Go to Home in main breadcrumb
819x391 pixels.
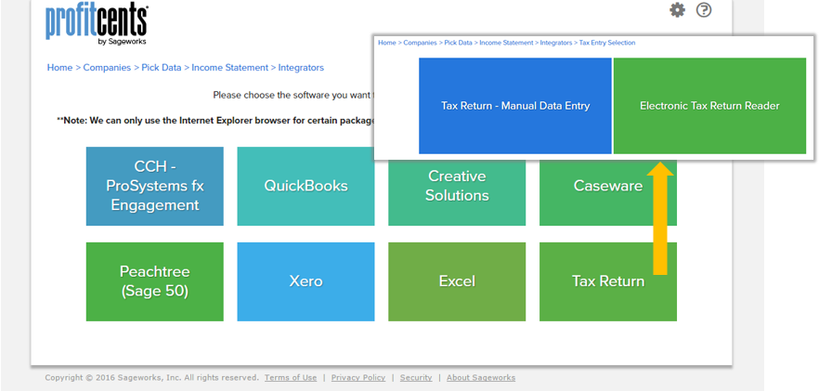[59, 68]
